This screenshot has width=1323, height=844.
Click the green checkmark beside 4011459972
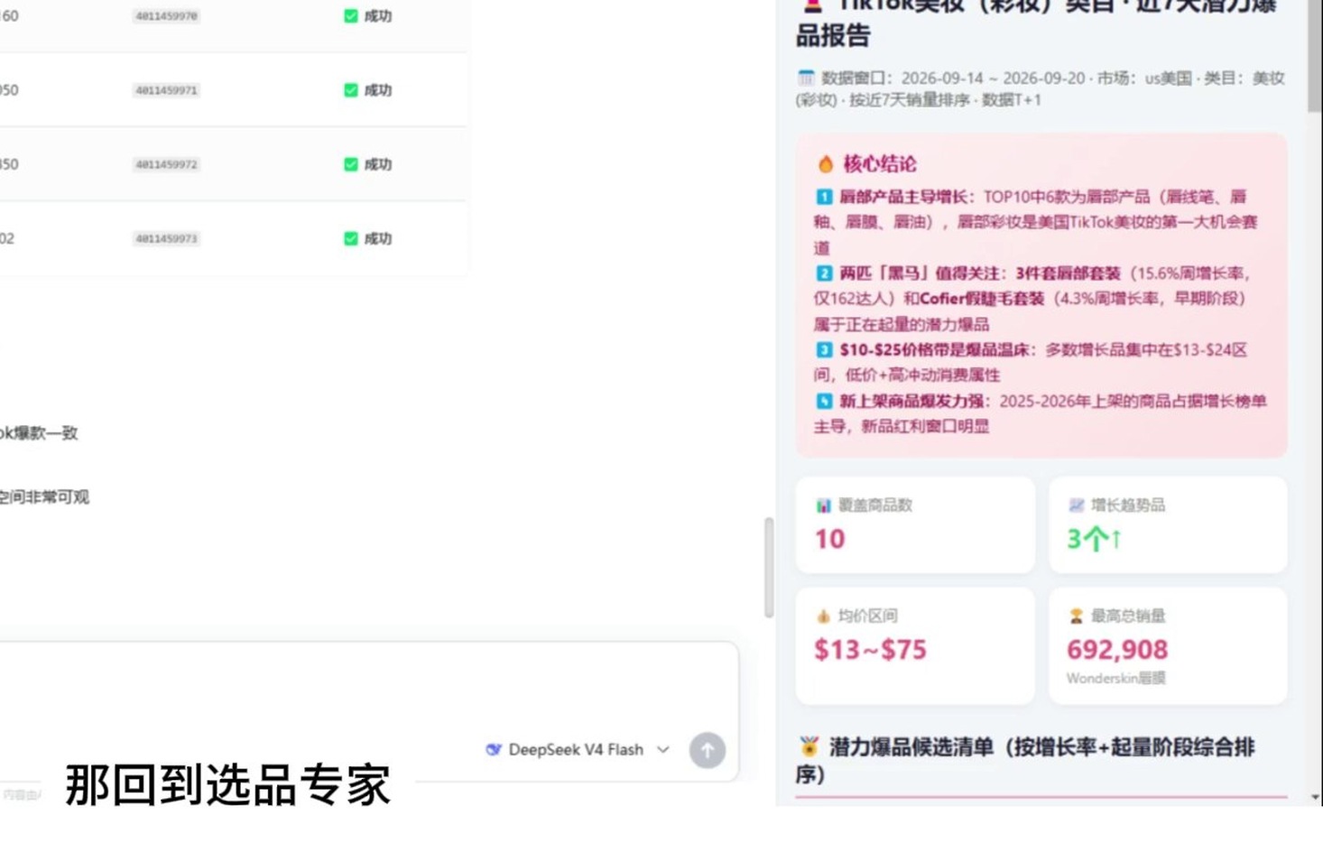pyautogui.click(x=351, y=164)
